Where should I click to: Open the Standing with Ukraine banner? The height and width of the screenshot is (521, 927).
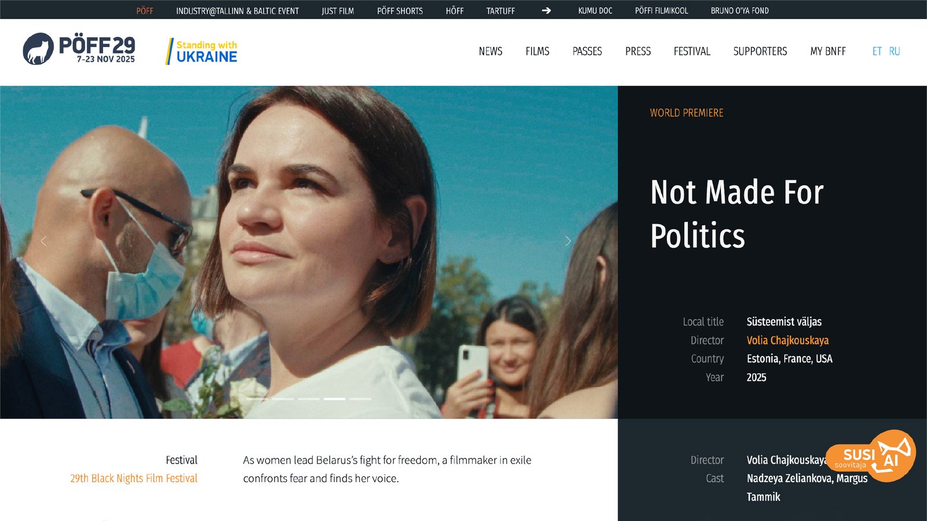point(202,51)
